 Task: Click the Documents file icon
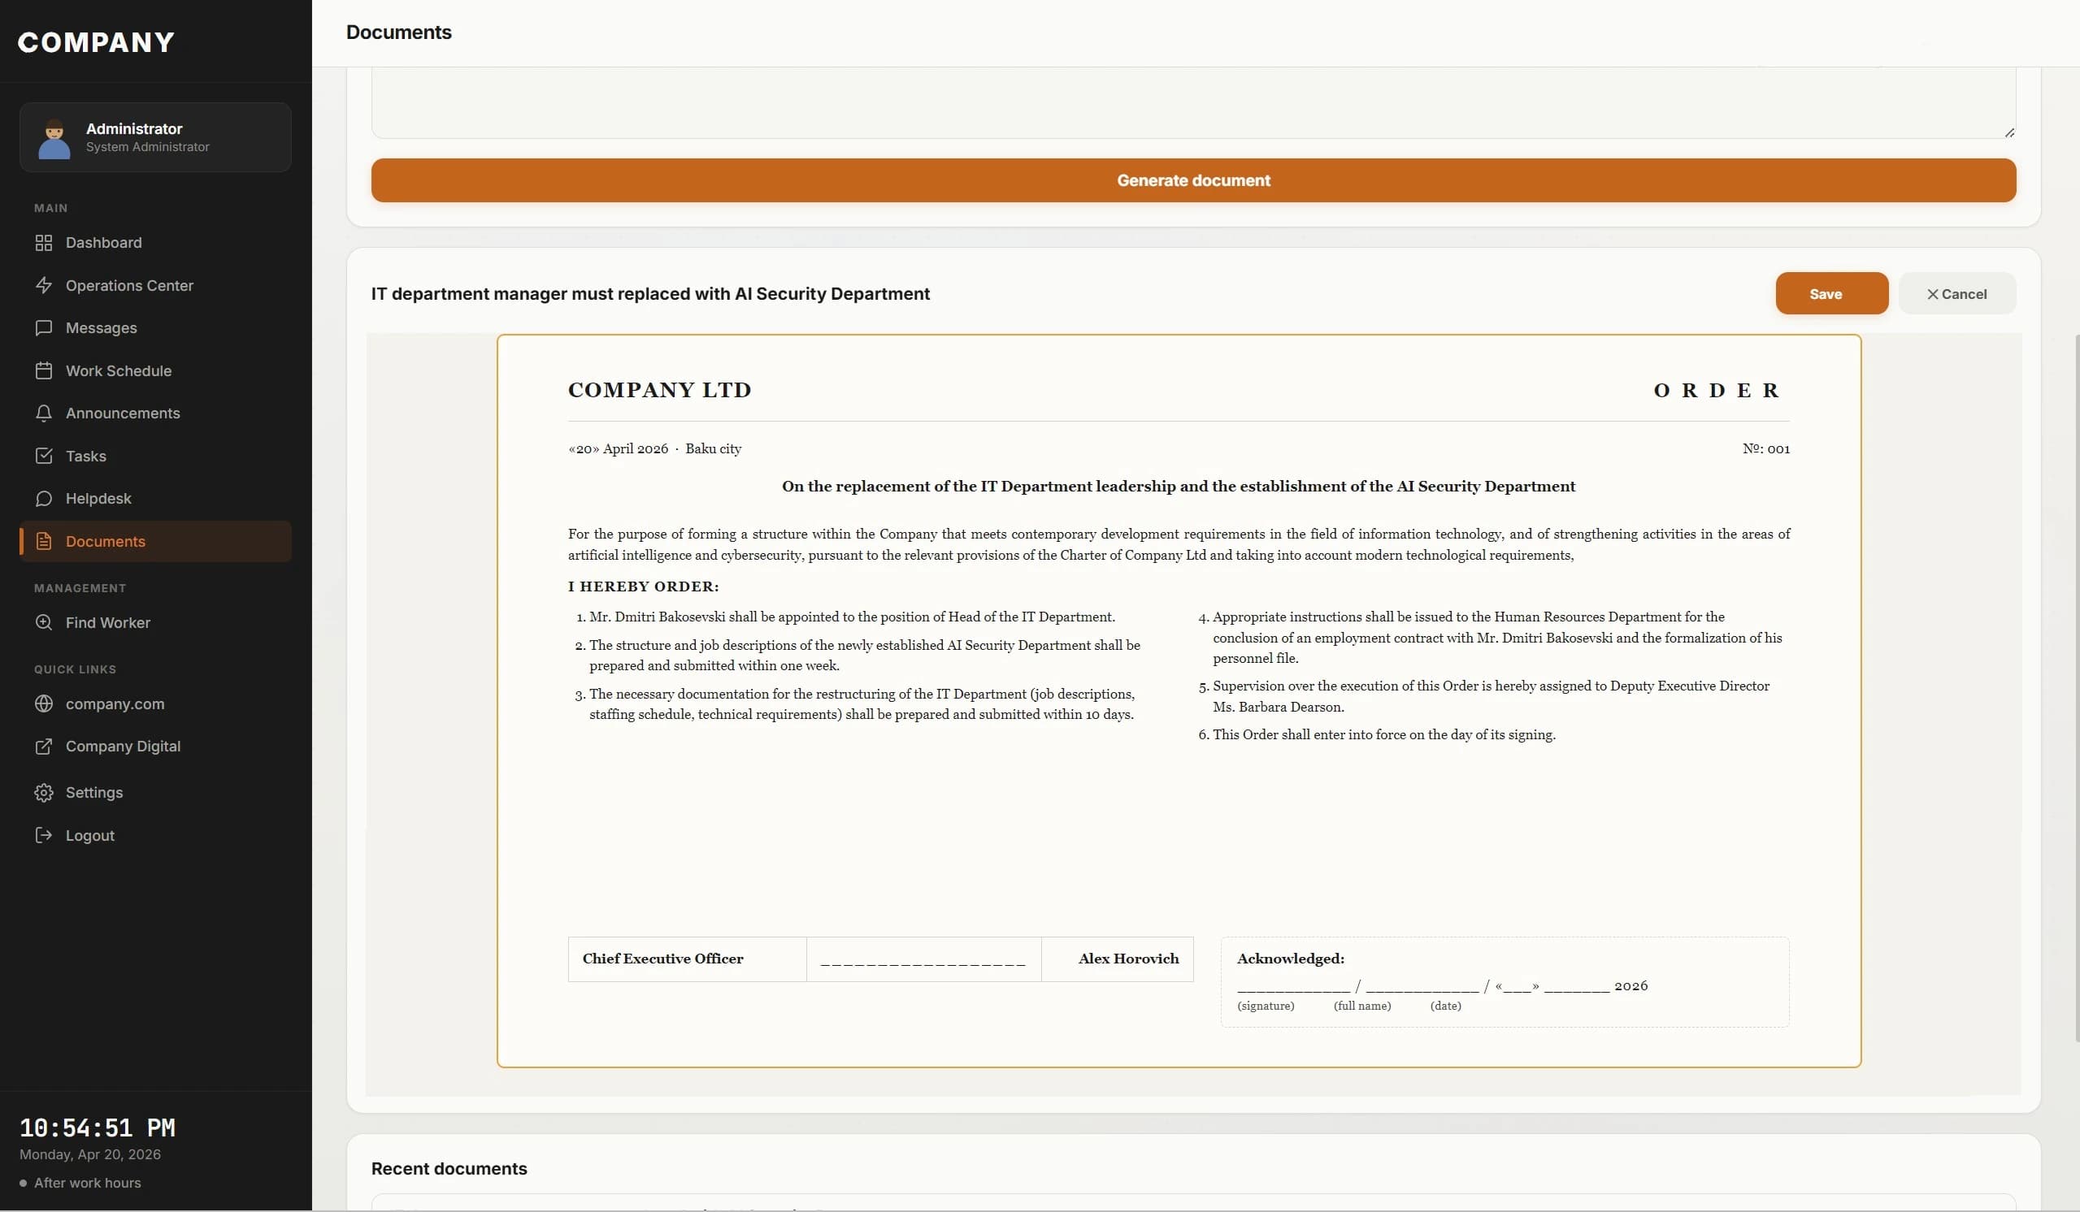click(44, 541)
